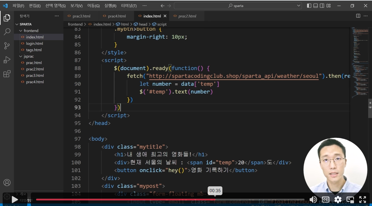Open the 실행(R) menu

point(110,6)
